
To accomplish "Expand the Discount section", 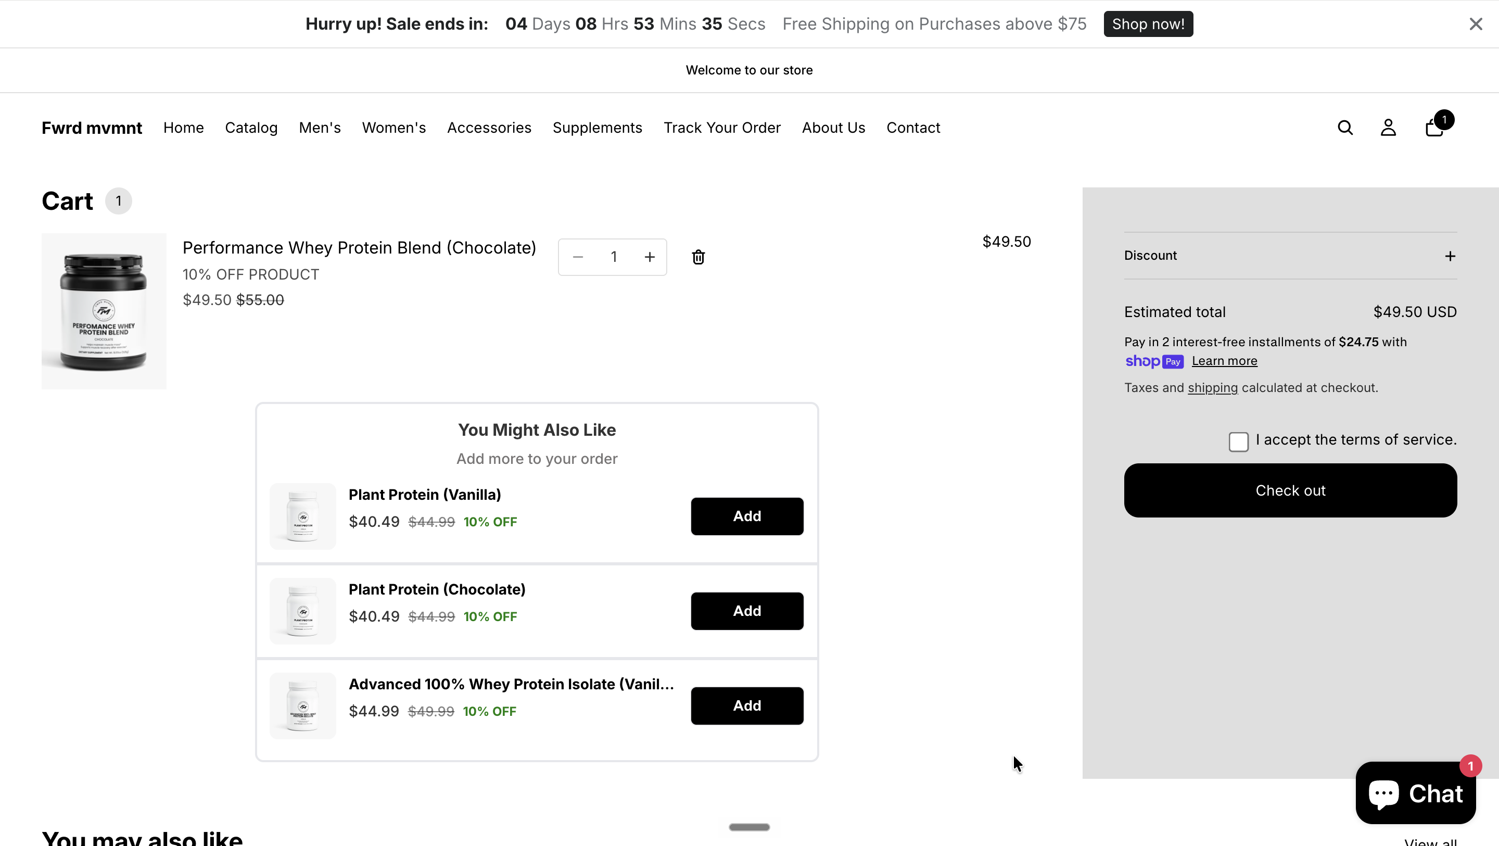I will click(x=1290, y=256).
